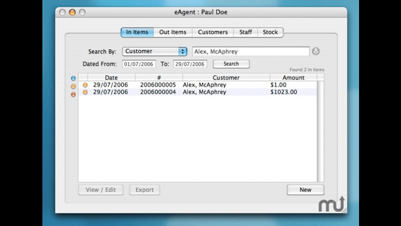The height and width of the screenshot is (226, 401).
Task: Select item number 2006000004
Action: (x=158, y=92)
